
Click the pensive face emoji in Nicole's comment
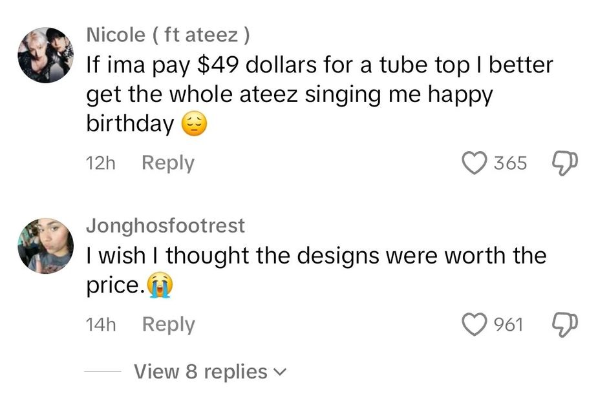pos(195,122)
